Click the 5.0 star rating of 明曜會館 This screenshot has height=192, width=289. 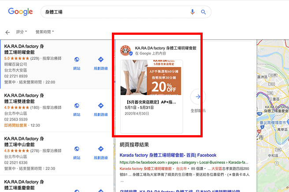pyautogui.click(x=17, y=59)
